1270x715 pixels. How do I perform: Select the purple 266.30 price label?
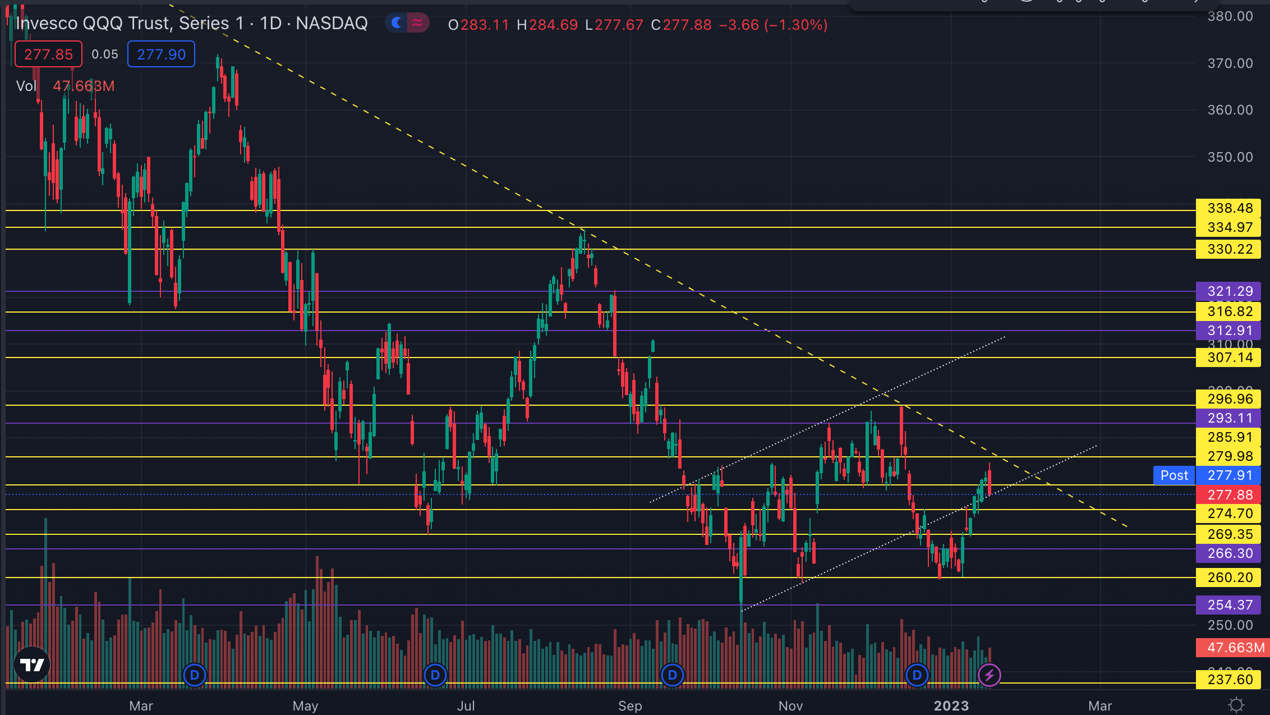pos(1228,553)
